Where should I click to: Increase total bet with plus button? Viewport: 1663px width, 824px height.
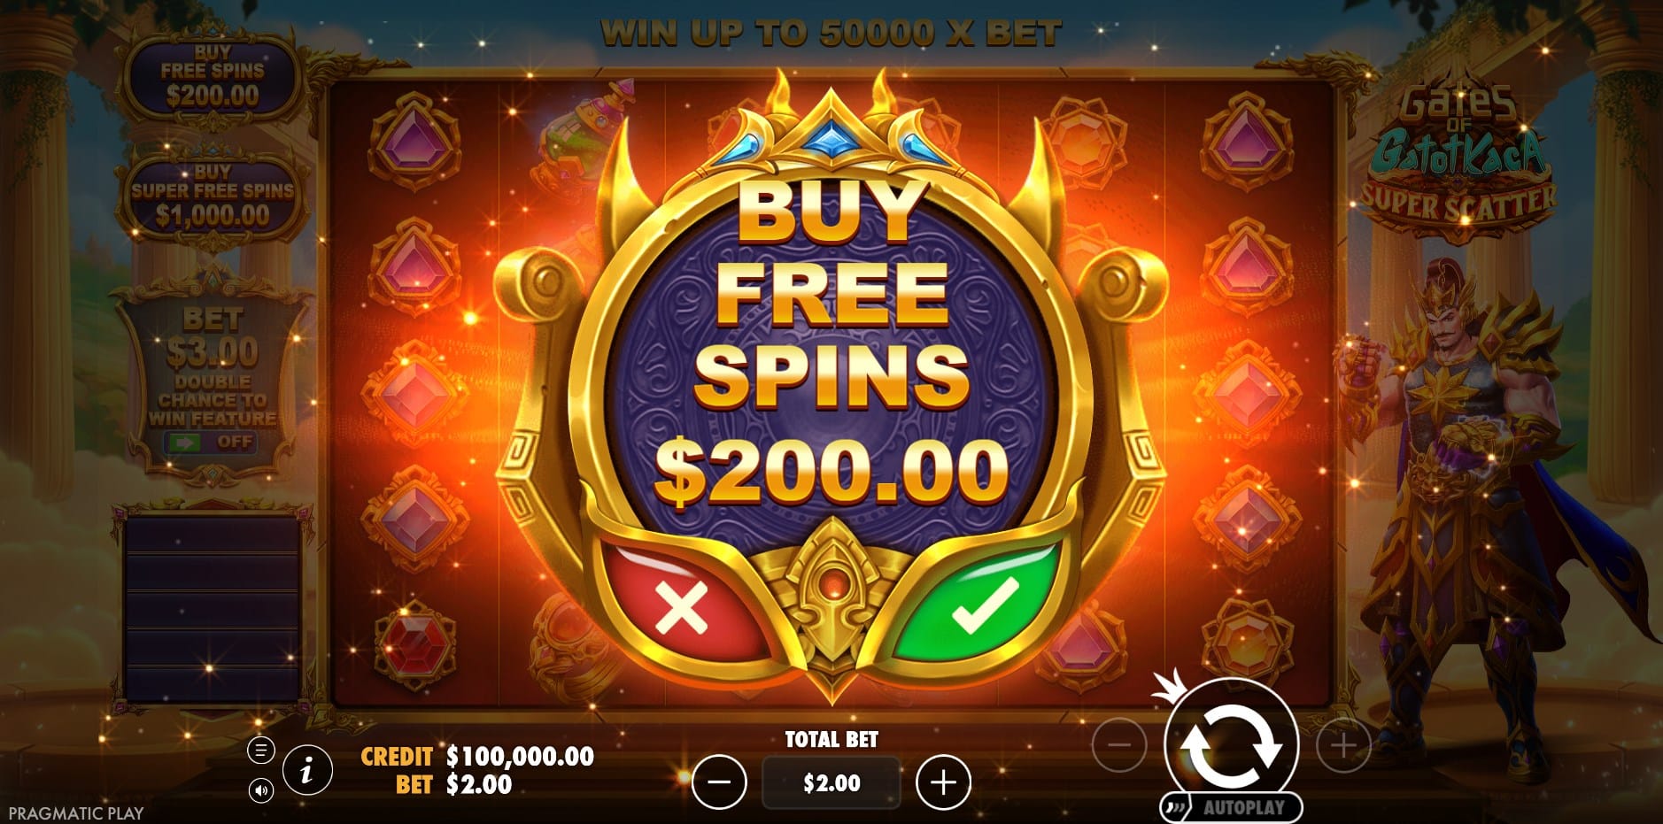click(x=944, y=782)
